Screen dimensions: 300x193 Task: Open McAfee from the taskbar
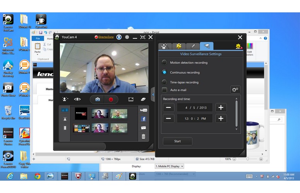point(78,176)
